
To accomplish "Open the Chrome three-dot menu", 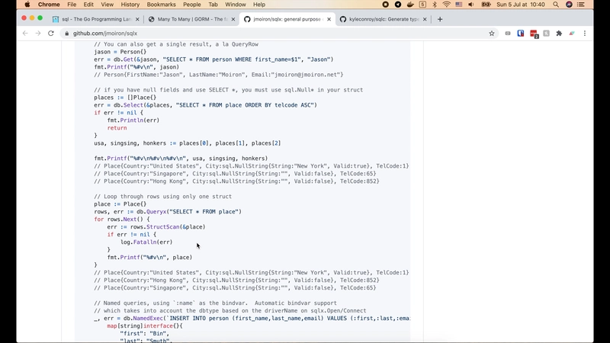I will (x=585, y=34).
